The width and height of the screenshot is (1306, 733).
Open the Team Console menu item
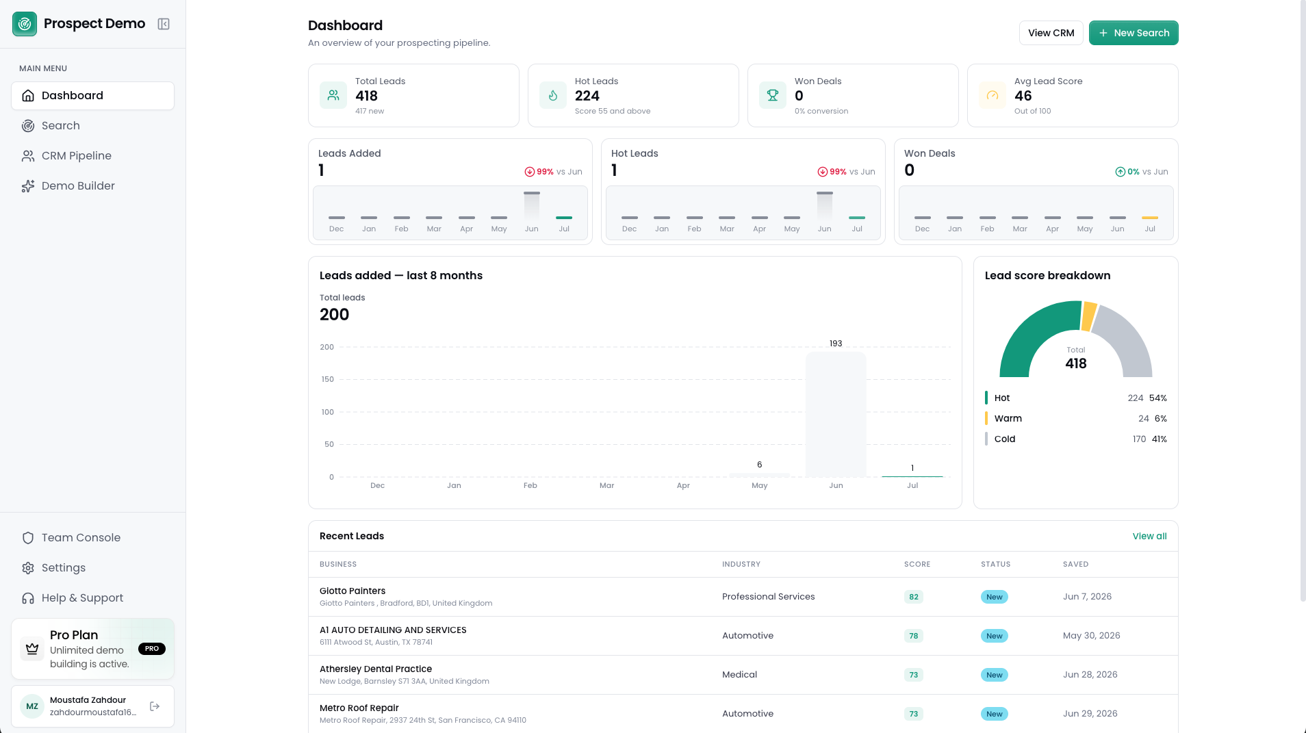(x=92, y=538)
